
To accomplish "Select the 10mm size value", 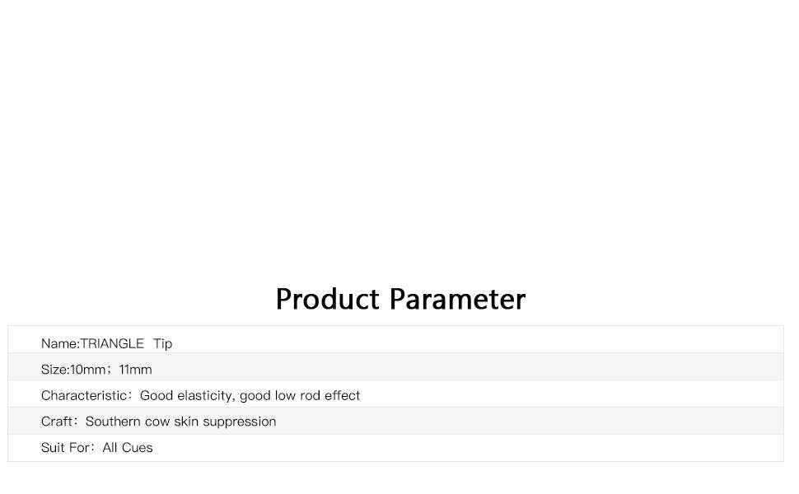I will (89, 370).
